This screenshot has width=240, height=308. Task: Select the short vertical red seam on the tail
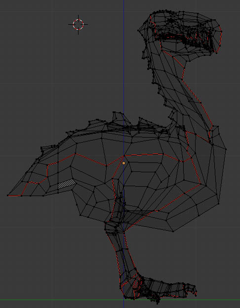[x=47, y=171]
